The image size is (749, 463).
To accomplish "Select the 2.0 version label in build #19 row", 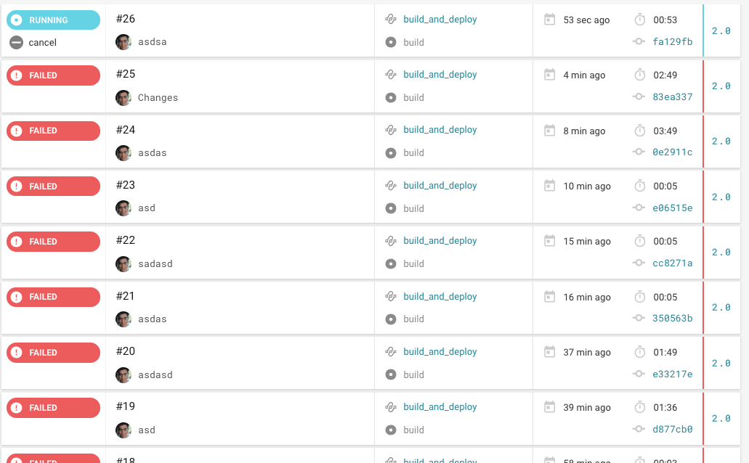I will pyautogui.click(x=721, y=419).
